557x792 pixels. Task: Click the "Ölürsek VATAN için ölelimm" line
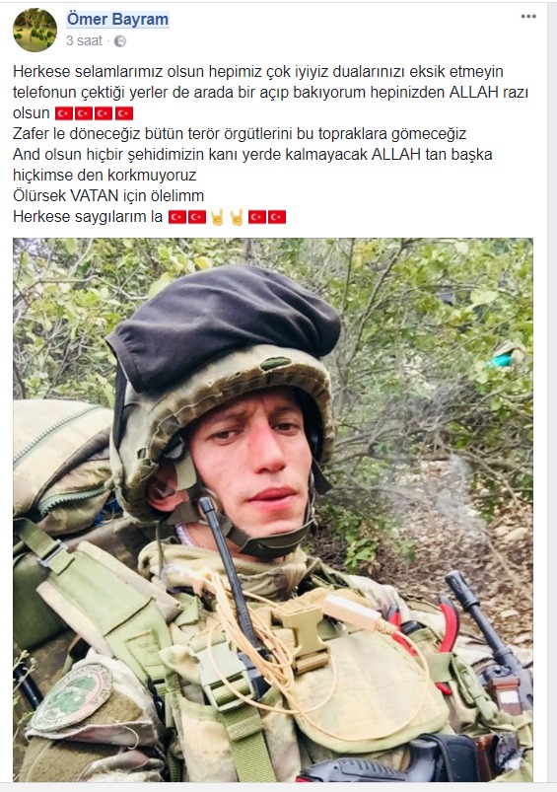(x=108, y=196)
